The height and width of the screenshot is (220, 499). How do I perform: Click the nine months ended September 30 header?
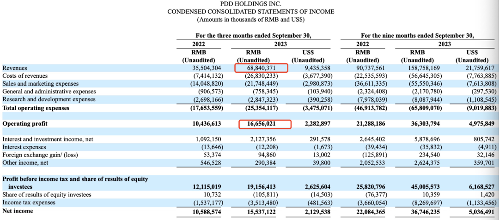click(x=417, y=35)
